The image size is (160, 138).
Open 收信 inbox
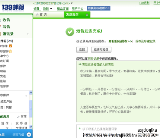pyautogui.click(x=6, y=20)
